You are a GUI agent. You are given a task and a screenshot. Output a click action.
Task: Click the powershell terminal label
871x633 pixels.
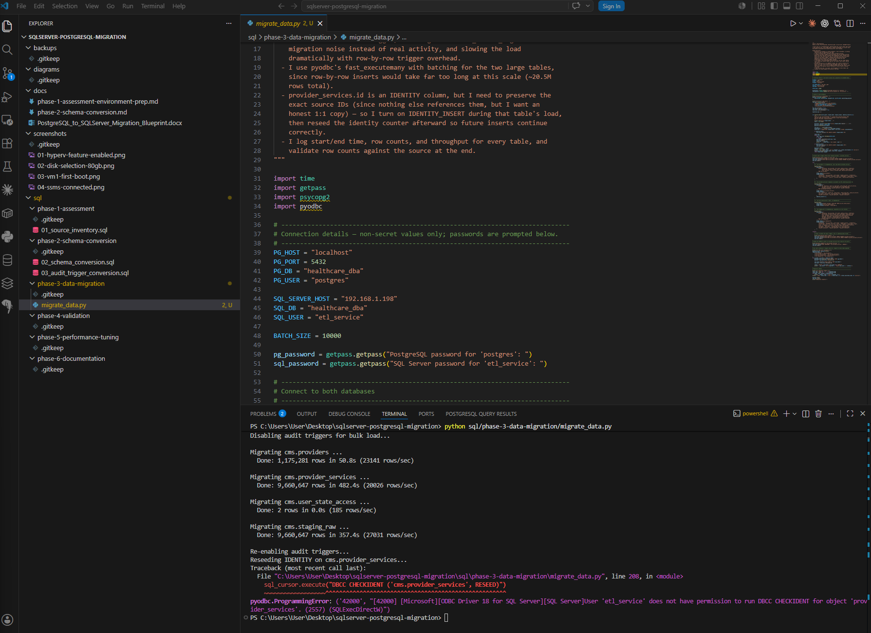pyautogui.click(x=755, y=413)
